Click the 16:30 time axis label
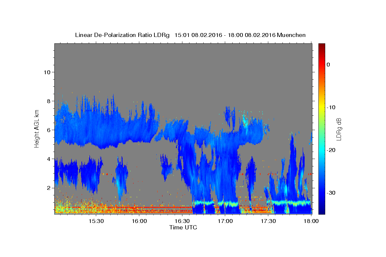Image resolution: width=386 pixels, height=257 pixels. point(182,221)
